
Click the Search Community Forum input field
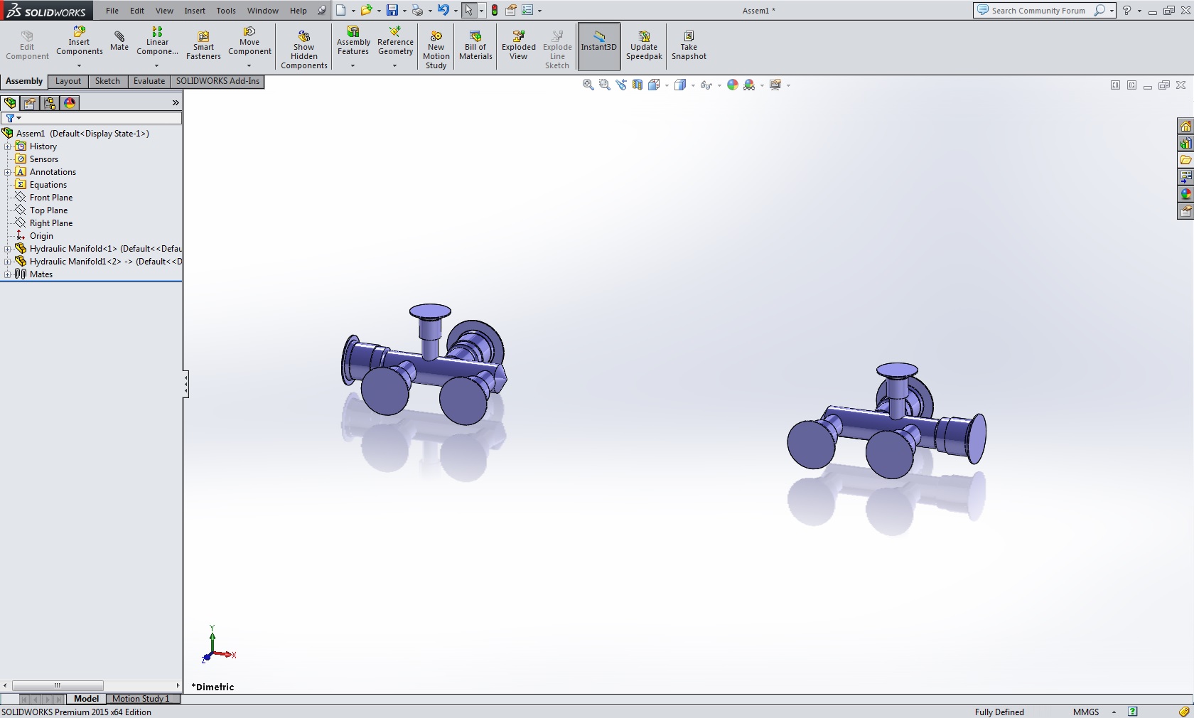pos(1038,11)
